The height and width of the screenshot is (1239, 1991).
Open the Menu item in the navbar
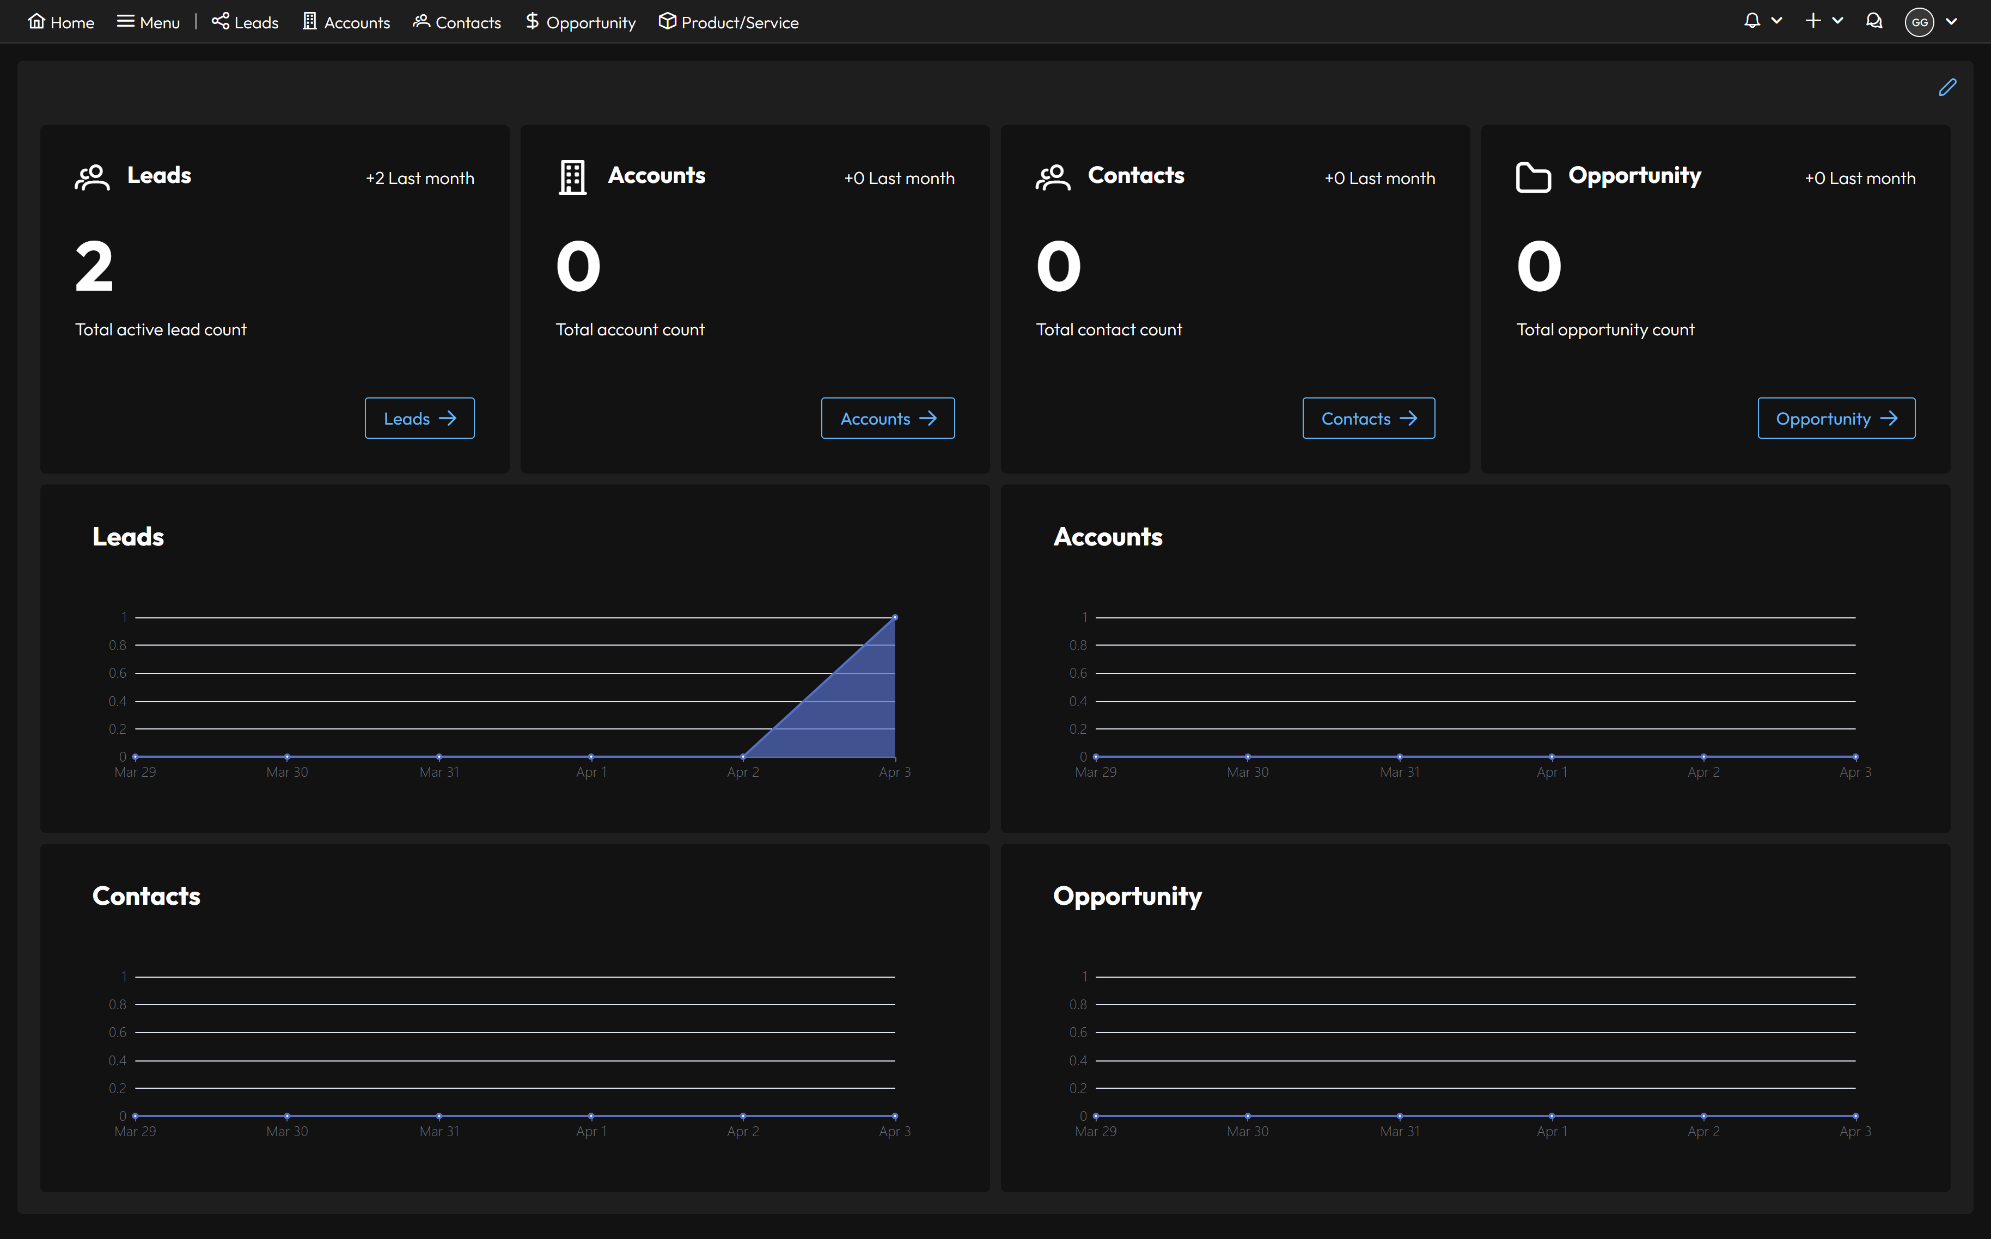148,22
